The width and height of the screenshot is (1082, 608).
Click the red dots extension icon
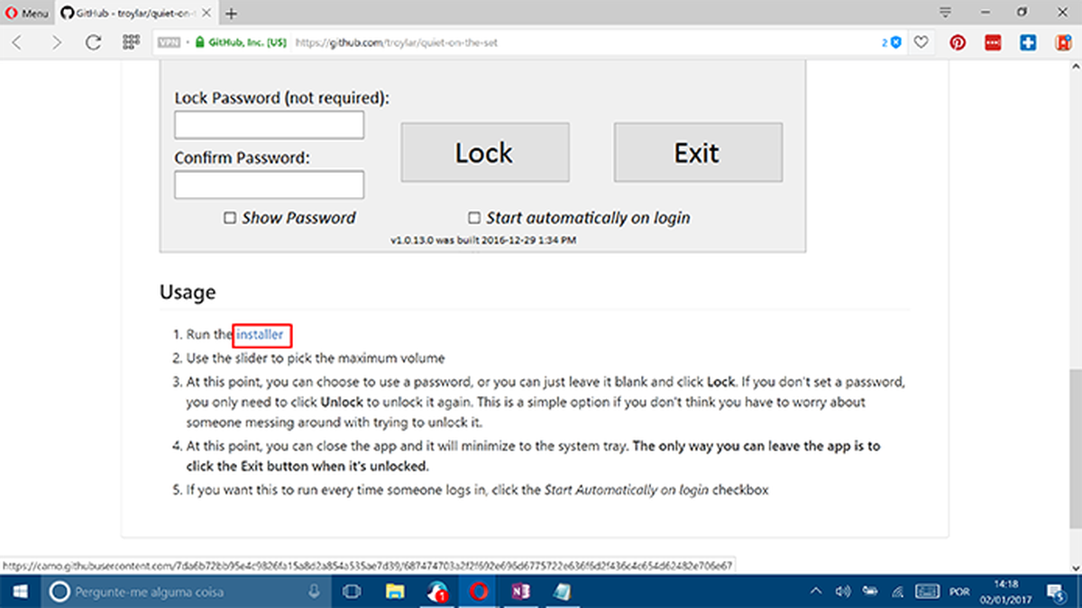(993, 42)
